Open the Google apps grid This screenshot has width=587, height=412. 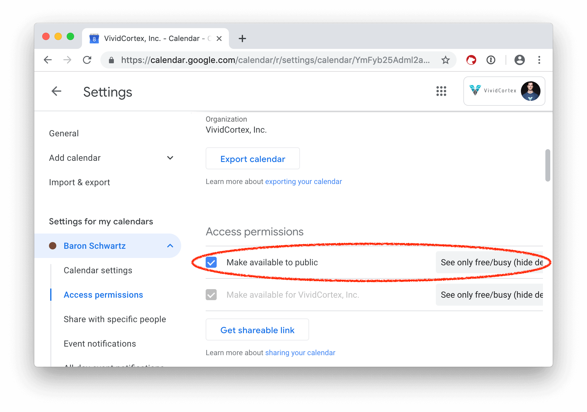(441, 91)
